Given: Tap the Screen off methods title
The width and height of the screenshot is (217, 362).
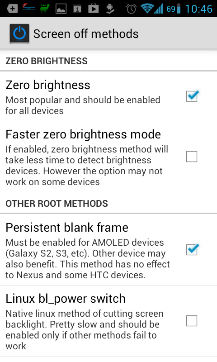Looking at the screenshot, I should [x=86, y=33].
